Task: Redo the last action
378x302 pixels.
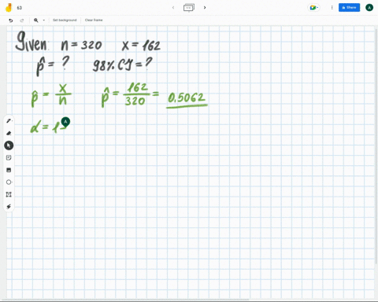Action: coord(22,20)
